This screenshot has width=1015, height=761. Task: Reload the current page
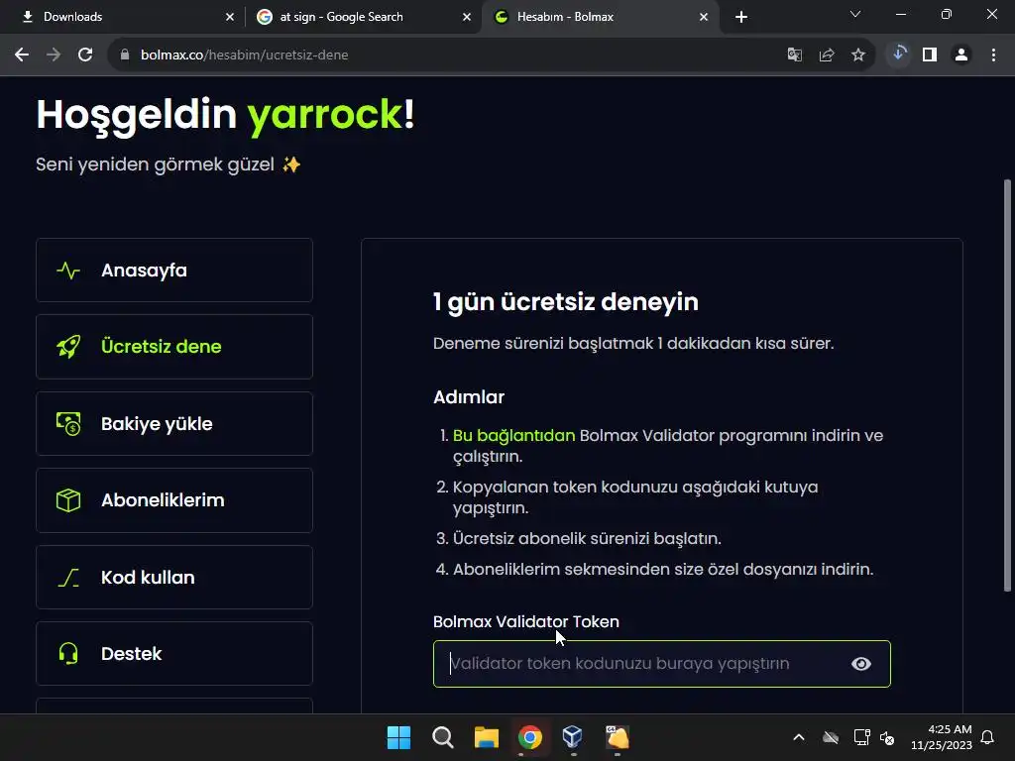pyautogui.click(x=85, y=55)
